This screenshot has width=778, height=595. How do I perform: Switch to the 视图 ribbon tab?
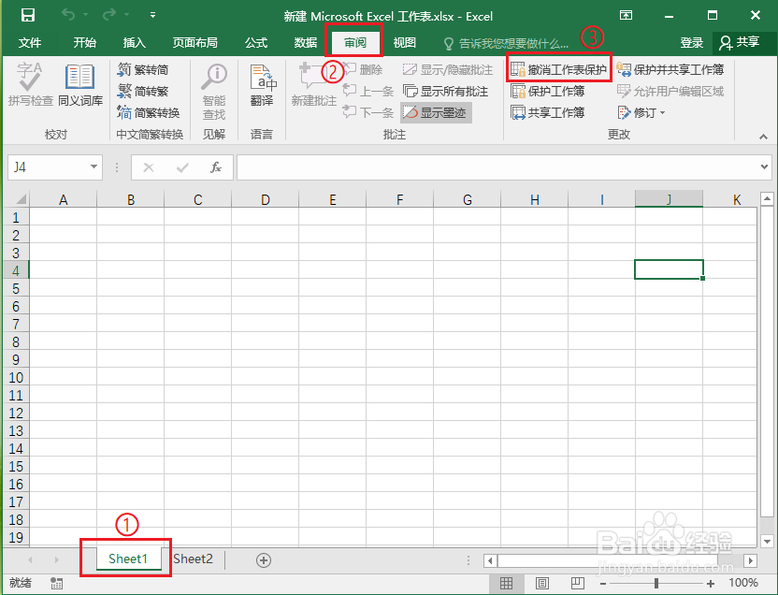(x=404, y=41)
